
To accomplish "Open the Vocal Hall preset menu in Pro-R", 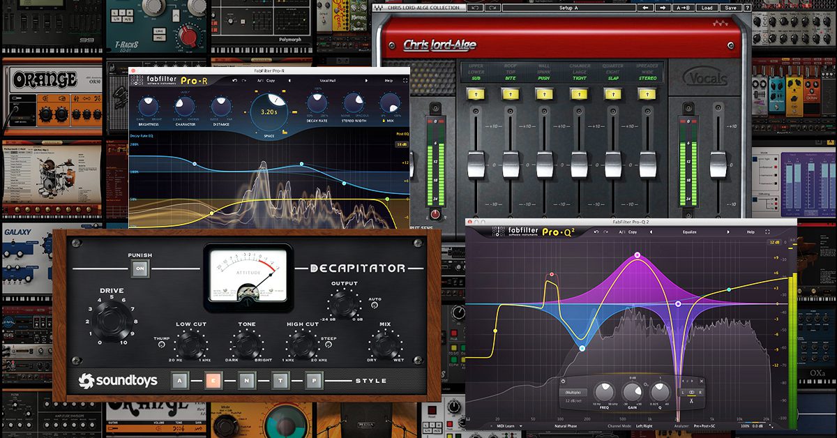I will click(328, 80).
